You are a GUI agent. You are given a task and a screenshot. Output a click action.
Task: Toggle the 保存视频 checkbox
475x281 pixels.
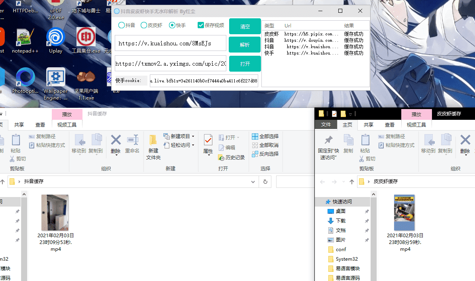[201, 25]
